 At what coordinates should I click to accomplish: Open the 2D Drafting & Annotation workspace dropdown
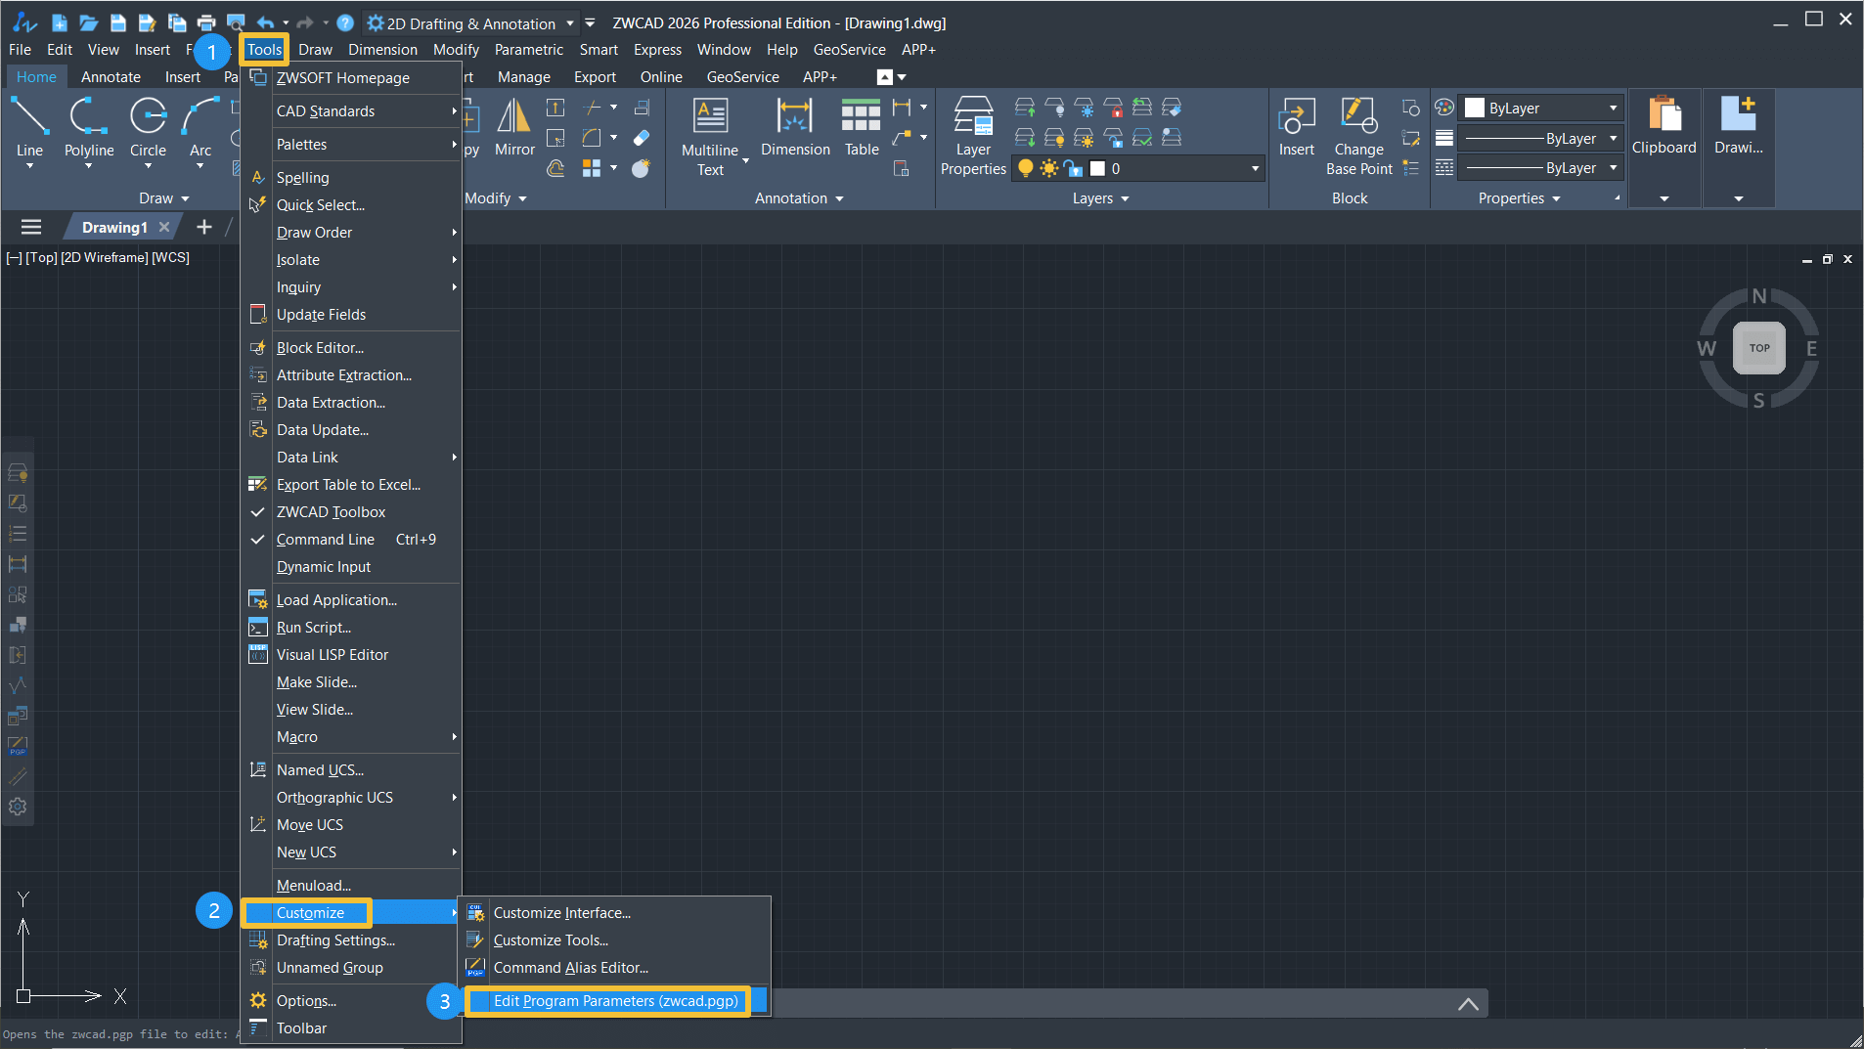click(x=570, y=23)
